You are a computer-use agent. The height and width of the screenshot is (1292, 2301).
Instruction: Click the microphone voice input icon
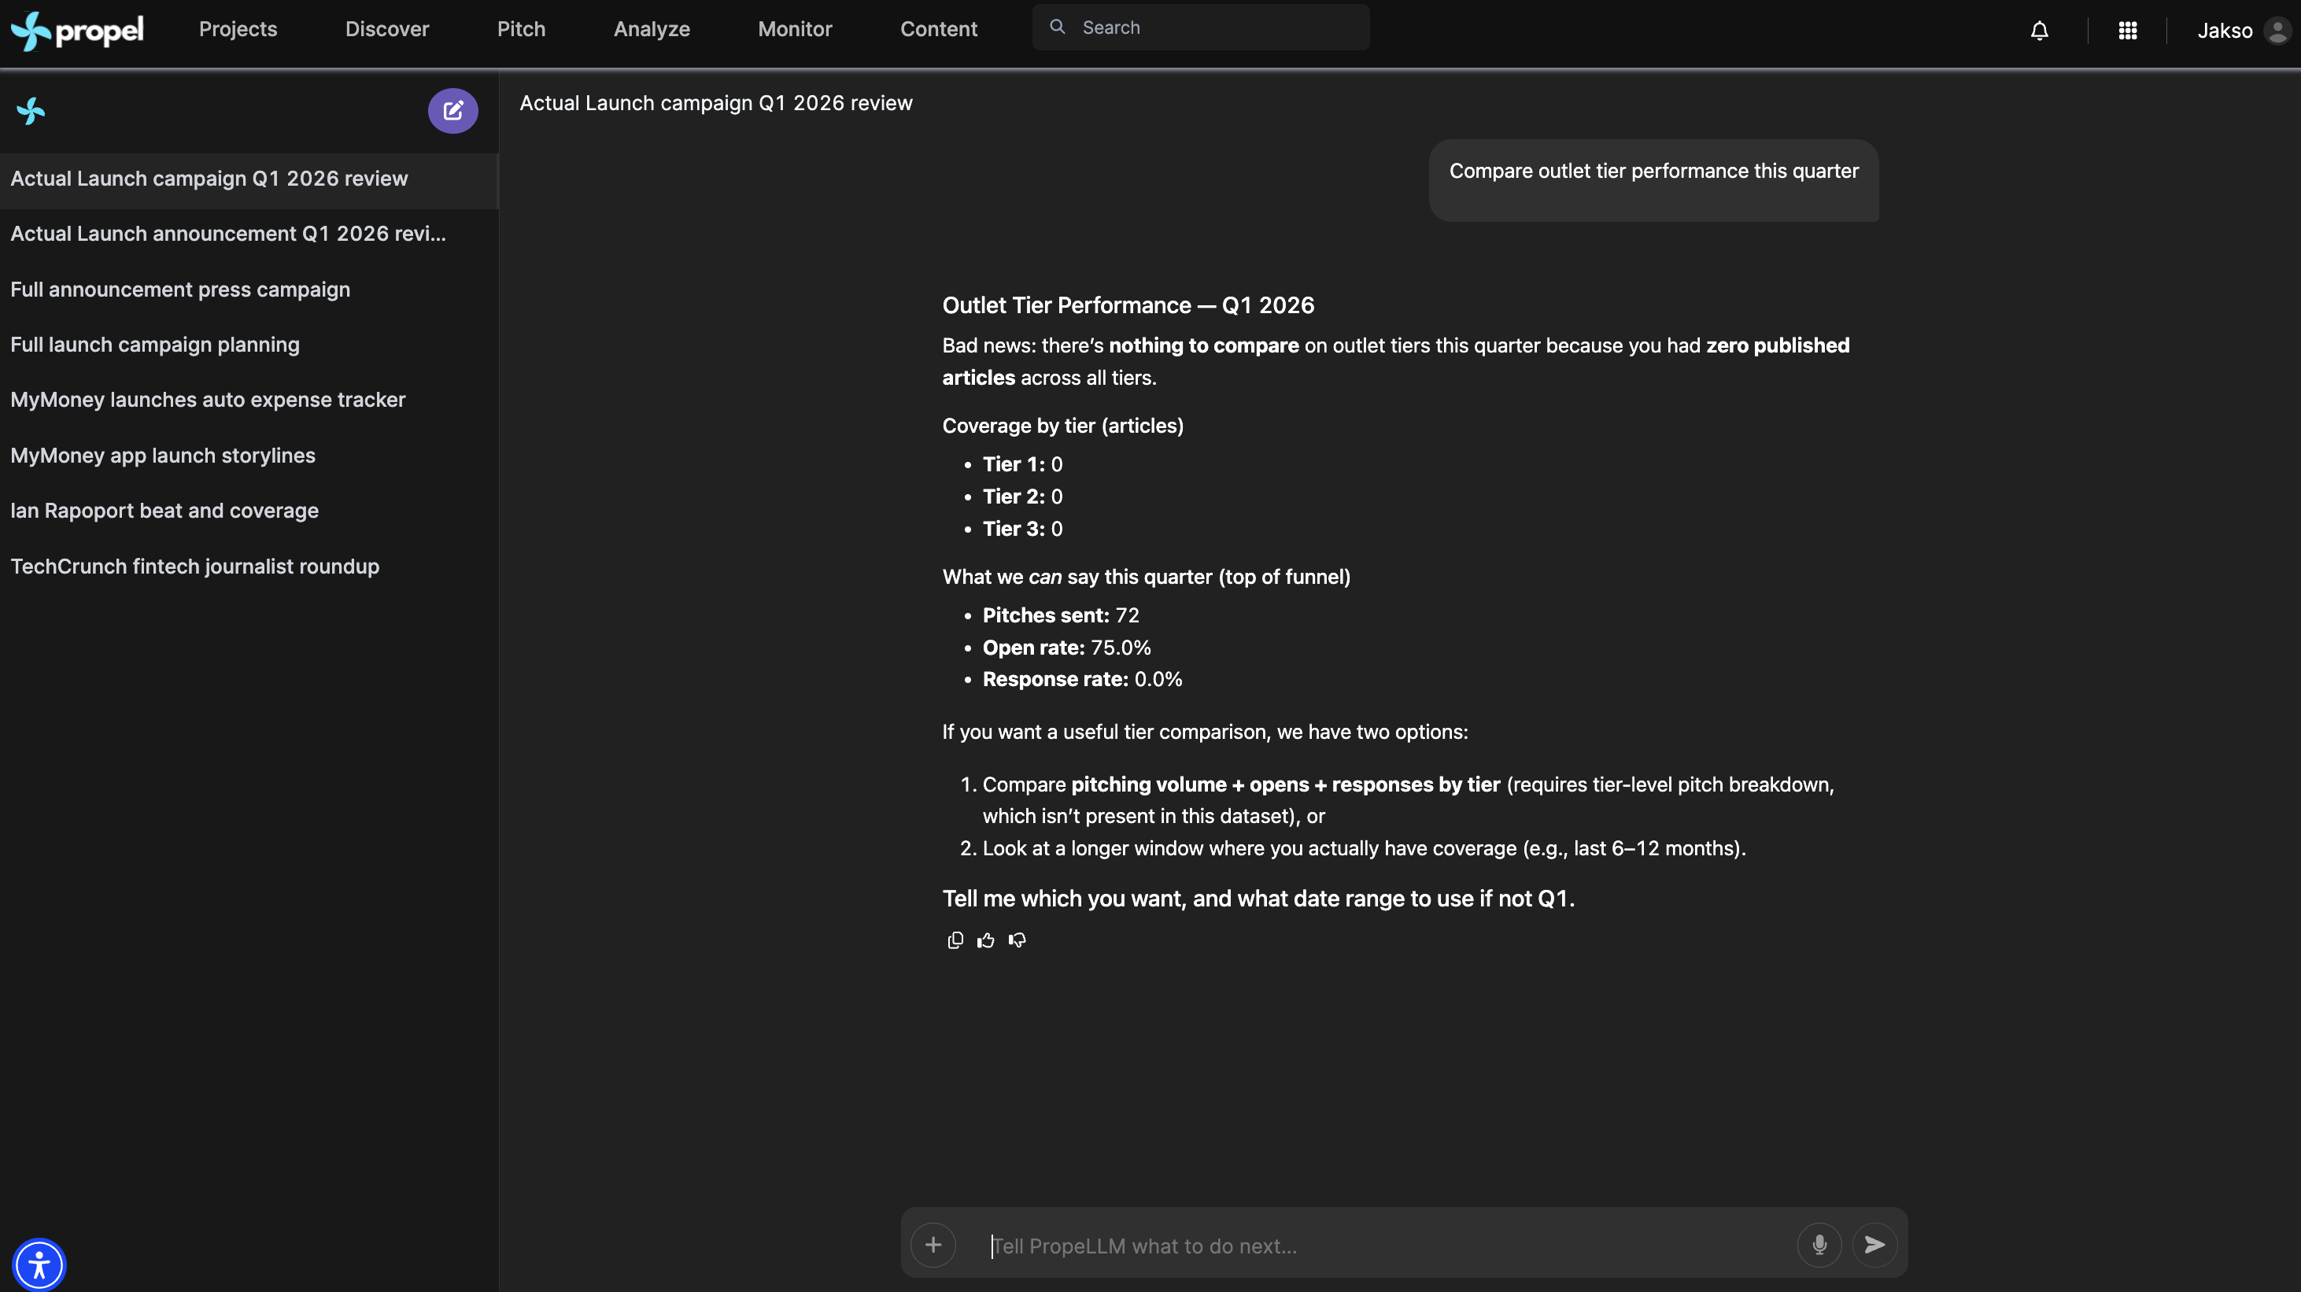tap(1819, 1245)
